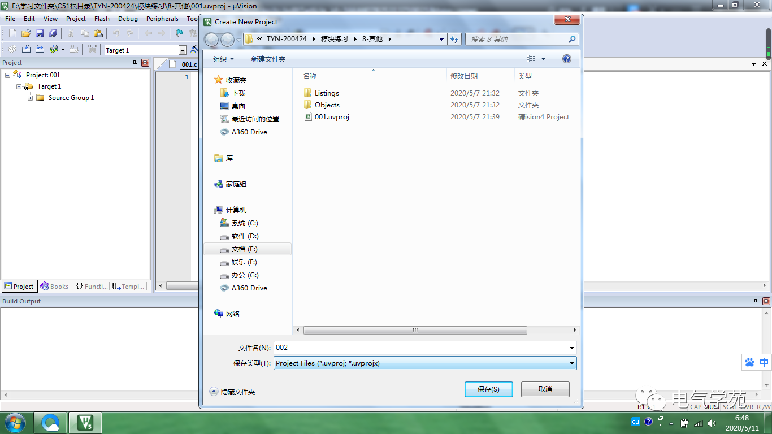Click the Navigate Forwards arrow icon
This screenshot has width=772, height=434.
coord(161,34)
